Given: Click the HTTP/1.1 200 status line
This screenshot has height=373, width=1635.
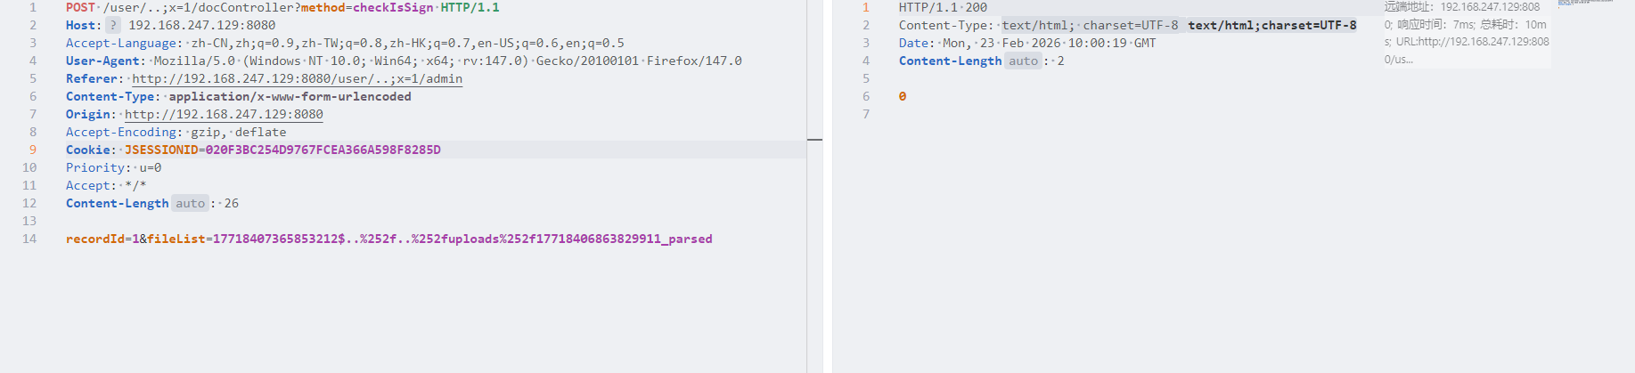Looking at the screenshot, I should point(942,7).
